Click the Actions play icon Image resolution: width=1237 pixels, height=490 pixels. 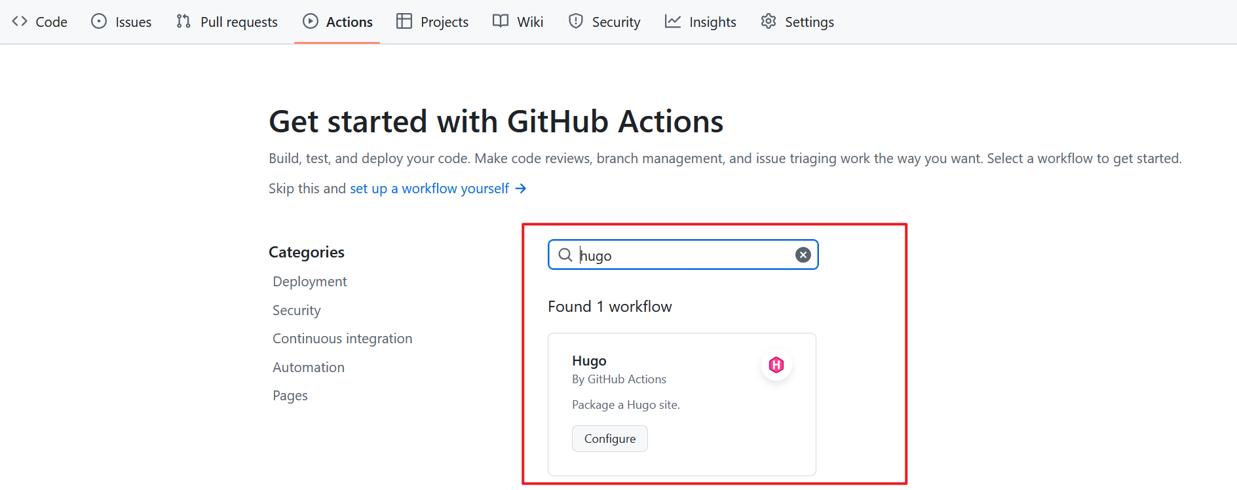310,21
